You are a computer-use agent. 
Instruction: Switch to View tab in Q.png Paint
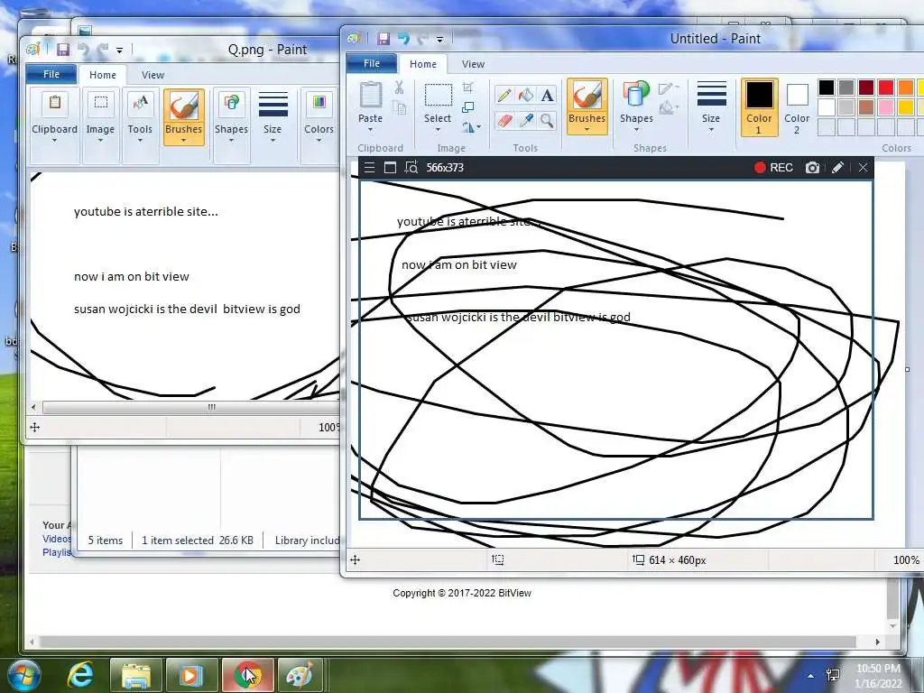[152, 75]
